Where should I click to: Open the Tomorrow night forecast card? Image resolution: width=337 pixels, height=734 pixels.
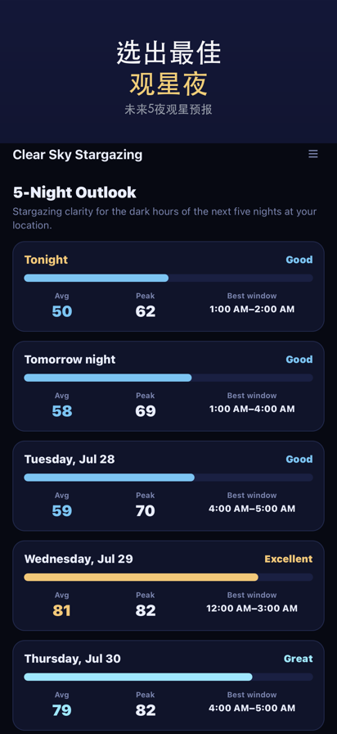point(168,386)
